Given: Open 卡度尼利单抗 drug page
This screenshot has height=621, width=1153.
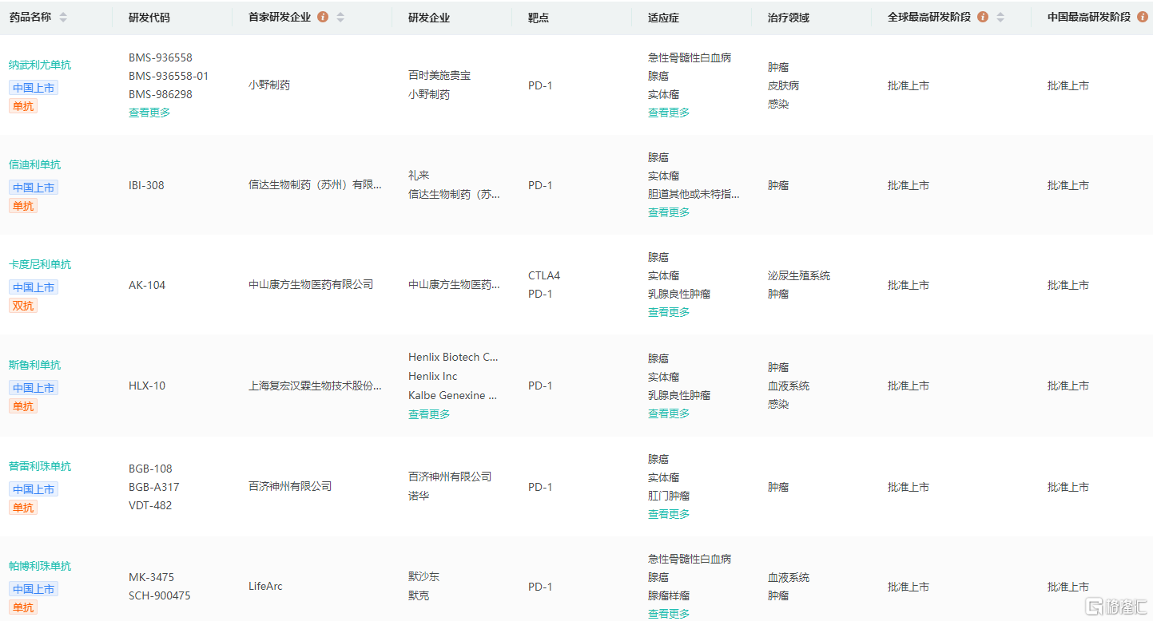Looking at the screenshot, I should (40, 264).
